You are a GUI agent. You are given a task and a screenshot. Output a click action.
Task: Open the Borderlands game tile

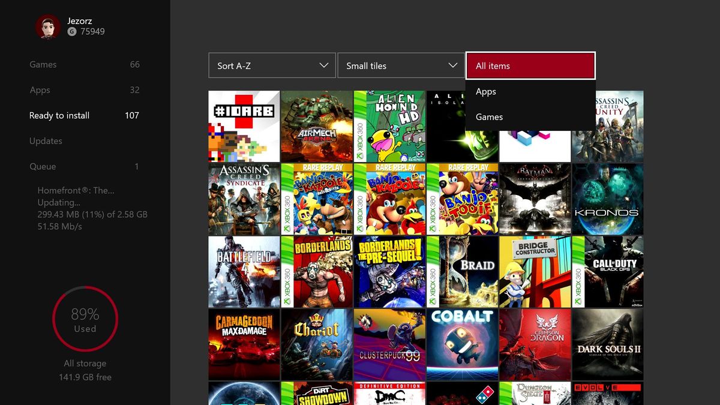[x=317, y=272]
